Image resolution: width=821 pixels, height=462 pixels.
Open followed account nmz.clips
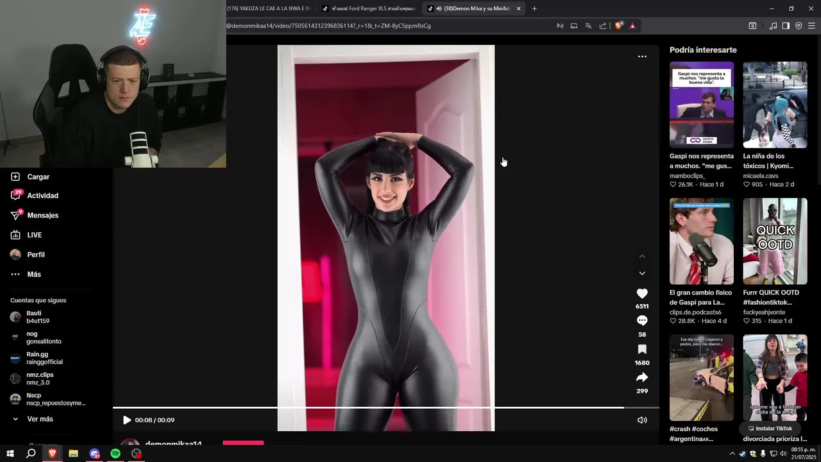pos(32,379)
